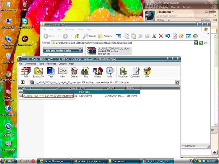219x164 pixels.
Task: Open WinRAR Help menu
Action: [71, 64]
